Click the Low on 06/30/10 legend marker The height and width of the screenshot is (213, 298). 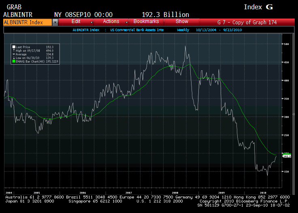pos(14,58)
